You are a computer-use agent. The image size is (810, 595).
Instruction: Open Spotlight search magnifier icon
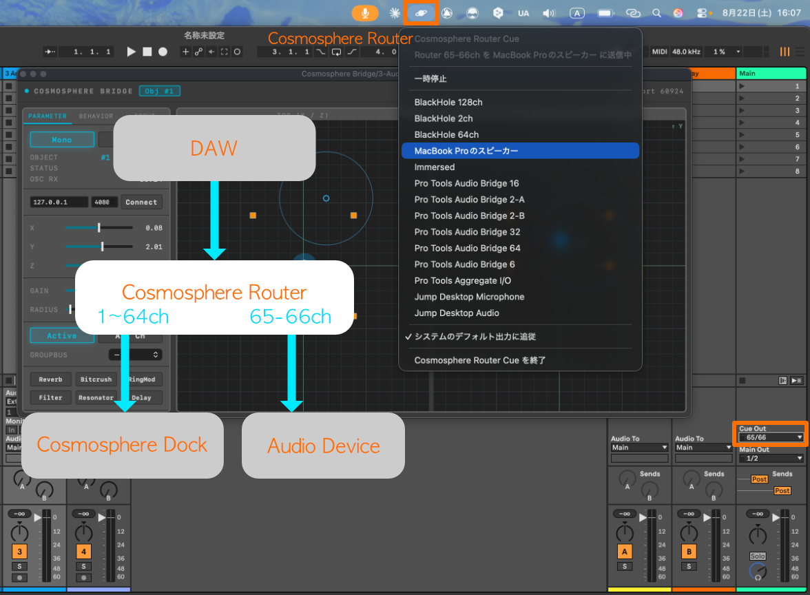point(656,13)
